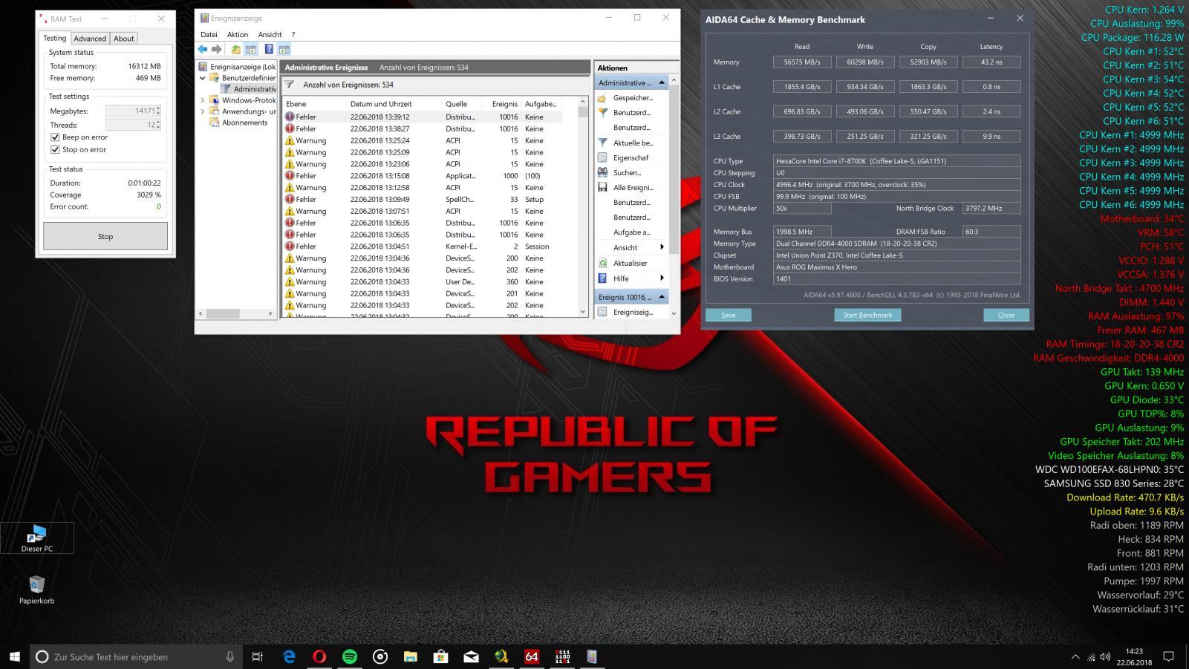Select the Abonnements tree item

pos(244,123)
